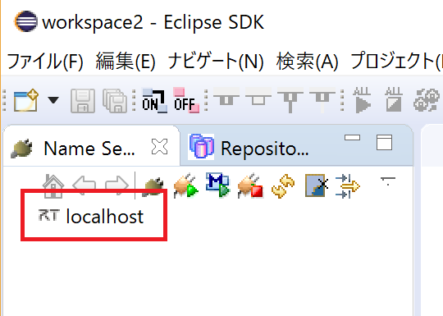Close the Name Server view tab
This screenshot has width=443, height=316.
(160, 147)
